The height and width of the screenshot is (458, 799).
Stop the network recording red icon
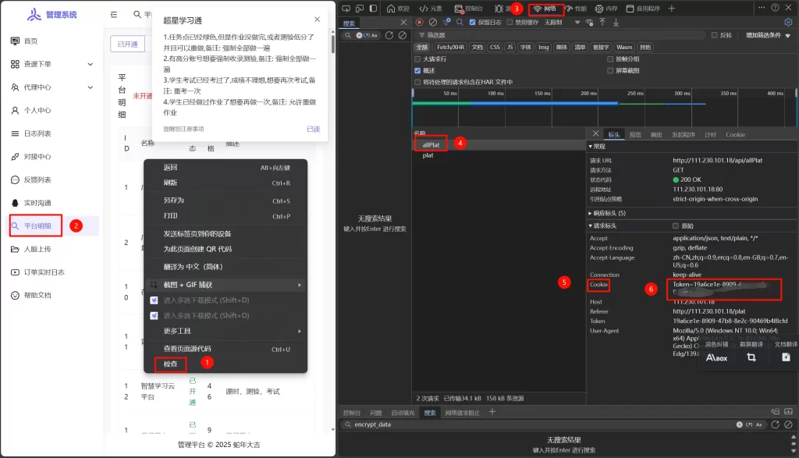pyautogui.click(x=417, y=21)
